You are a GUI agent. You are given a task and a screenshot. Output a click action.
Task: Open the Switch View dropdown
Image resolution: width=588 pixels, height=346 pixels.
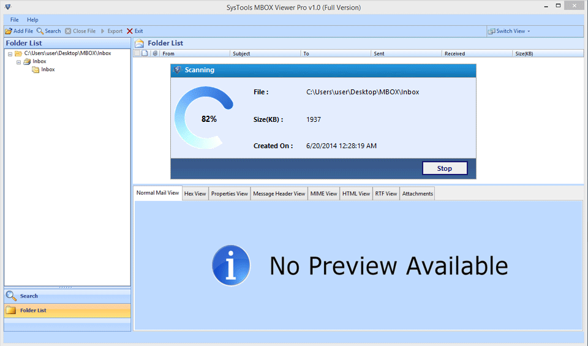point(509,31)
